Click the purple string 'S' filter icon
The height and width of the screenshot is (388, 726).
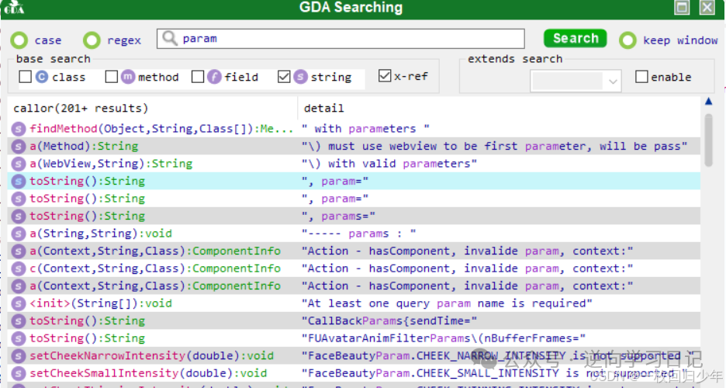tap(300, 77)
